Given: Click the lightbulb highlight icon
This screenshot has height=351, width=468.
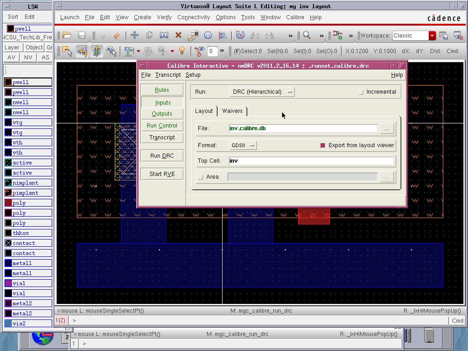Looking at the screenshot, I should [182, 51].
